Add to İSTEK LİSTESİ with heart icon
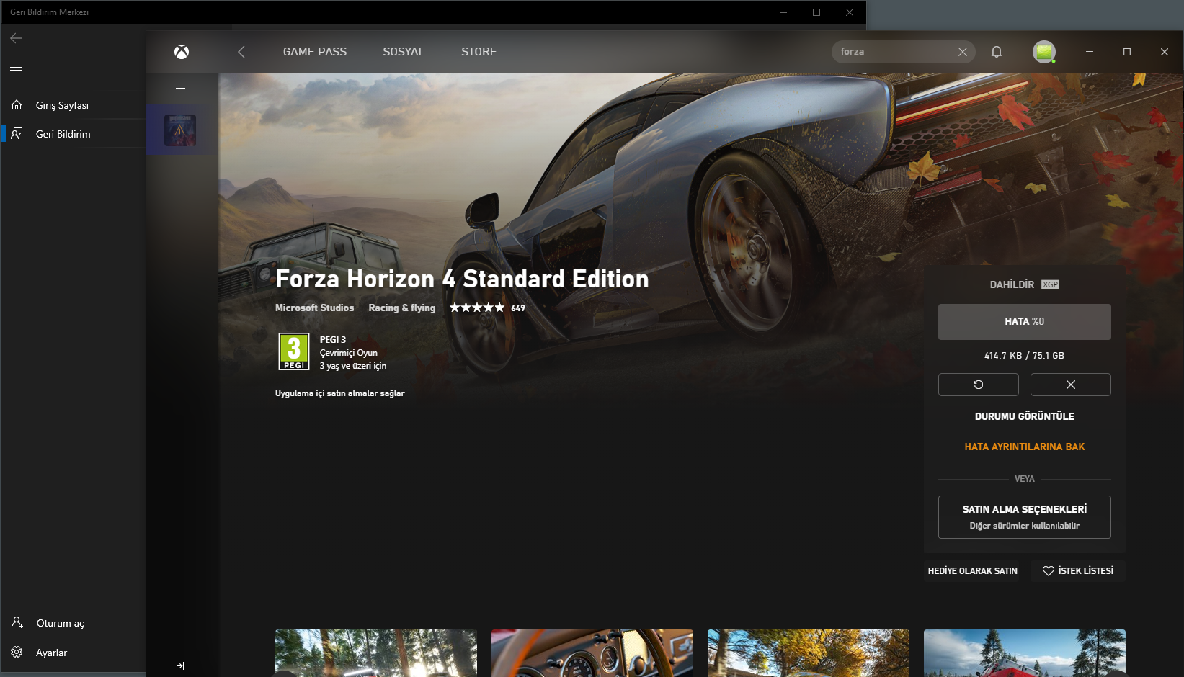The image size is (1184, 677). point(1078,571)
